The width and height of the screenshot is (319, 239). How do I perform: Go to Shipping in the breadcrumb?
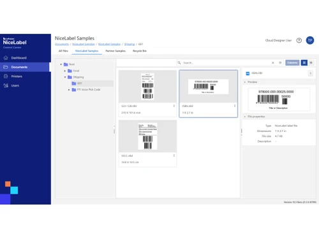point(130,44)
